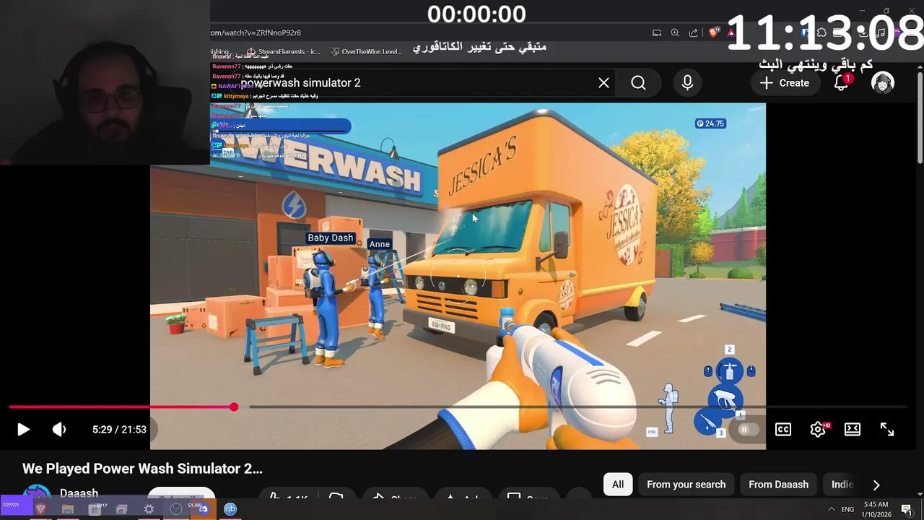Mute the video with the speaker icon
This screenshot has width=924, height=520.
59,430
